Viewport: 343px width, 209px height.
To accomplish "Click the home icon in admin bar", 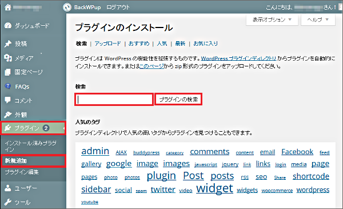I will [8, 7].
